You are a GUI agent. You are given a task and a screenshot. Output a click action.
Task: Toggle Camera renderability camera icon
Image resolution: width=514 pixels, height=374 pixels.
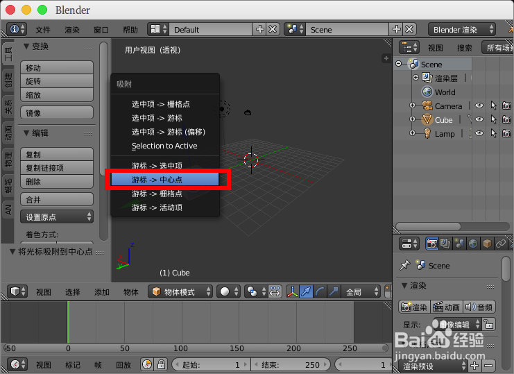(x=507, y=105)
